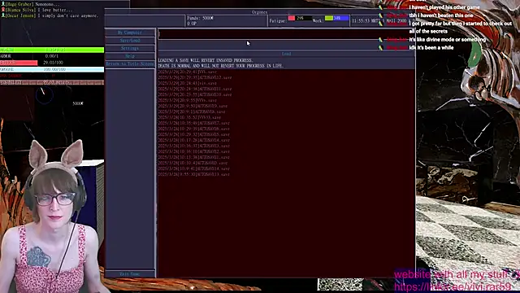Open Settings from the side menu

(x=130, y=48)
